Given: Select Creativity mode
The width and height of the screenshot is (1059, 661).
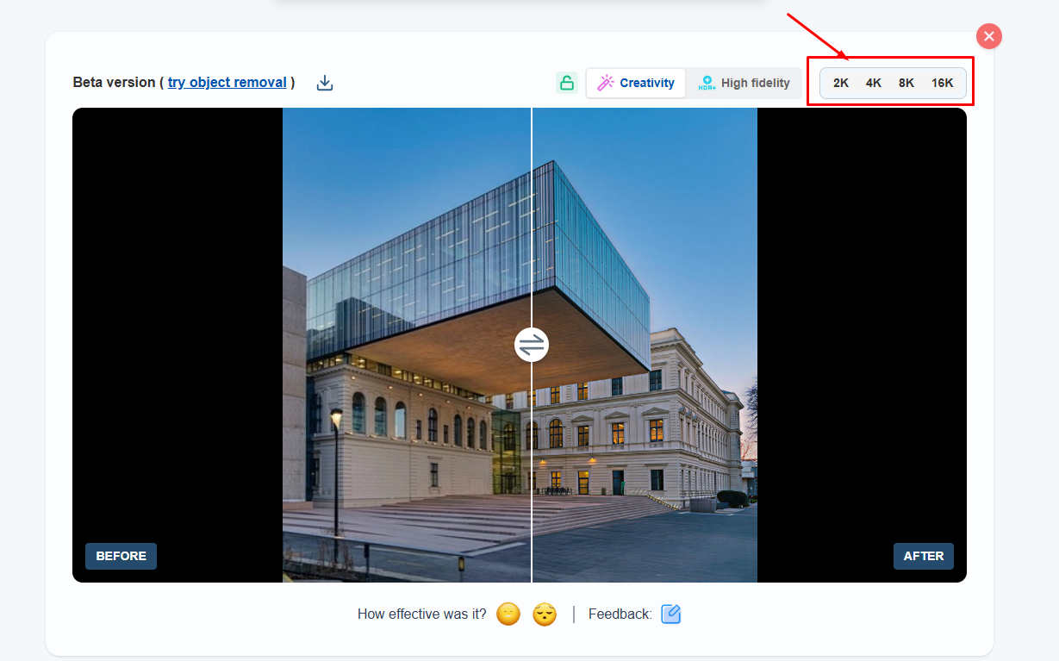Looking at the screenshot, I should pyautogui.click(x=637, y=83).
